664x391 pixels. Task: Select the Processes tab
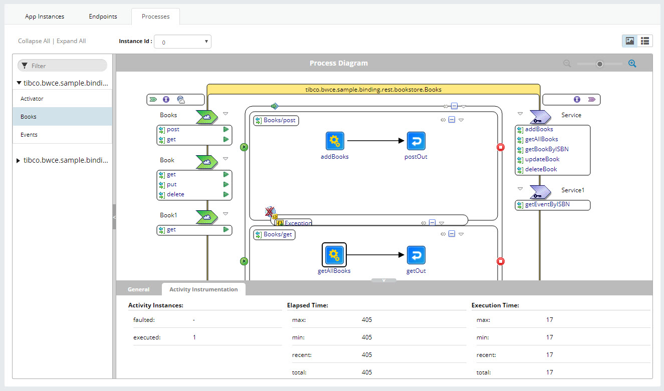155,17
